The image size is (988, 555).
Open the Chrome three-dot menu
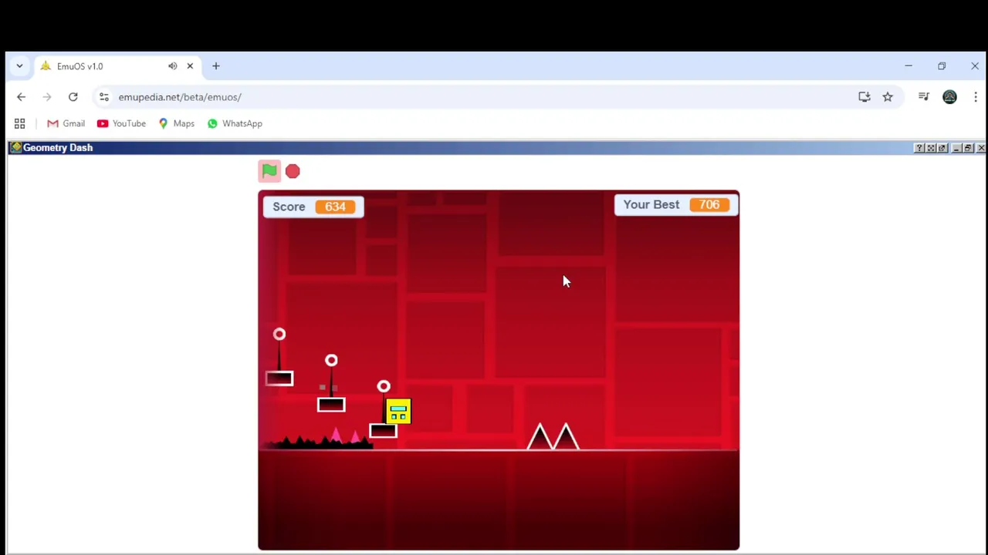click(976, 97)
